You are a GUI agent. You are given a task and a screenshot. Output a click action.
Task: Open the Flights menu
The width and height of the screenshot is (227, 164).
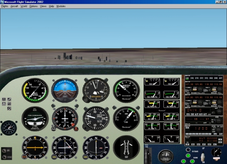(5, 6)
